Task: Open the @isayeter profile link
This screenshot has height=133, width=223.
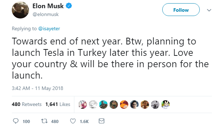Action: point(49,28)
